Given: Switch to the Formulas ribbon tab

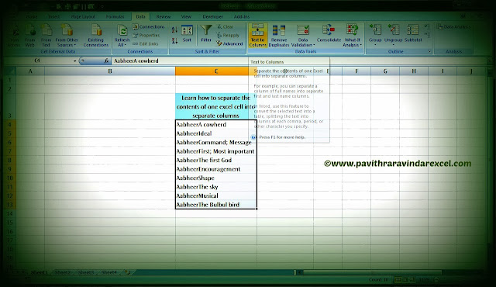Looking at the screenshot, I should (115, 17).
